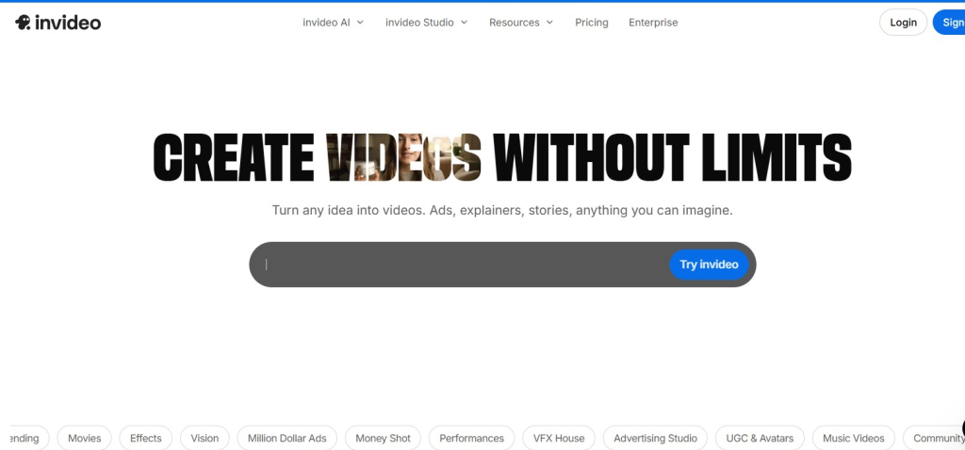This screenshot has width=965, height=450.
Task: Select the Performances category chip
Action: (471, 439)
